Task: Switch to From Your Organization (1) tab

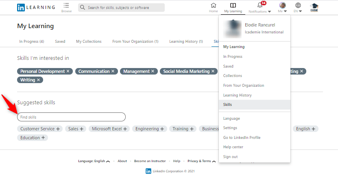Action: click(x=135, y=42)
